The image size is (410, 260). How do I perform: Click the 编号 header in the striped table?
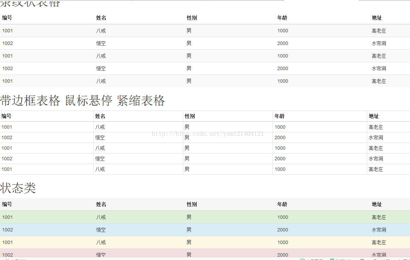pyautogui.click(x=7, y=18)
